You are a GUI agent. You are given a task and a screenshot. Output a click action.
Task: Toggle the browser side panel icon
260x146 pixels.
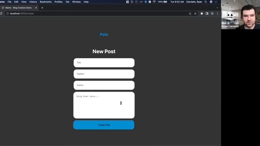[x=207, y=13]
